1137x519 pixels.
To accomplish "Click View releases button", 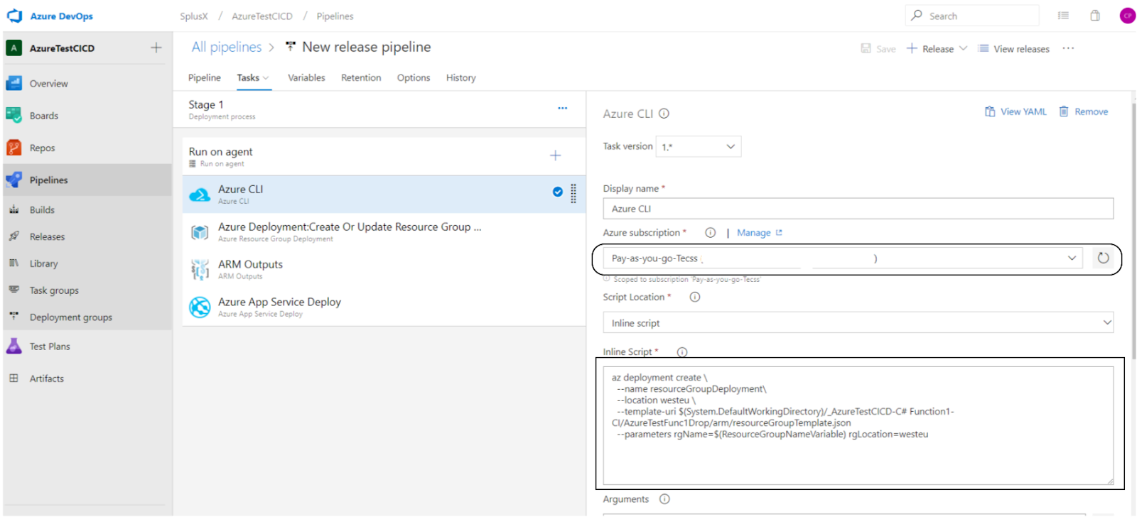I will click(x=1014, y=48).
